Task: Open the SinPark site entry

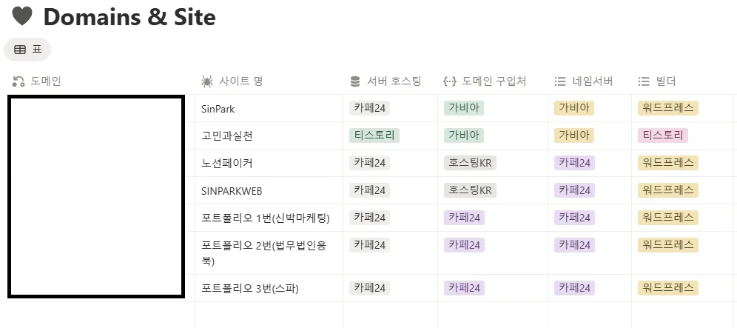Action: (x=218, y=109)
